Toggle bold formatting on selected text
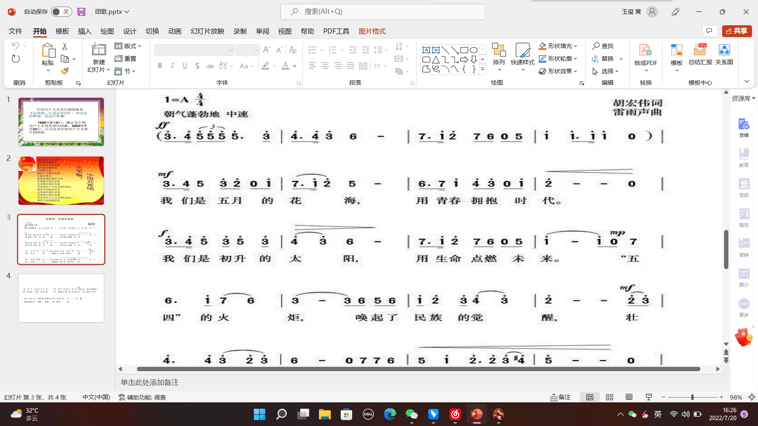Screen dimensions: 758x426 [x=159, y=65]
